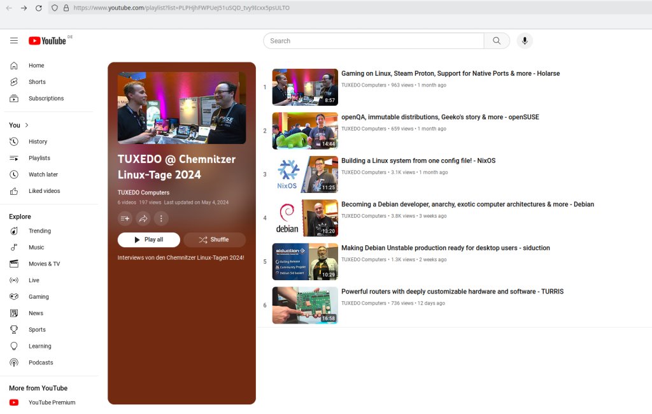The image size is (652, 414).
Task: Open the playlist cover thumbnail
Action: tap(181, 108)
